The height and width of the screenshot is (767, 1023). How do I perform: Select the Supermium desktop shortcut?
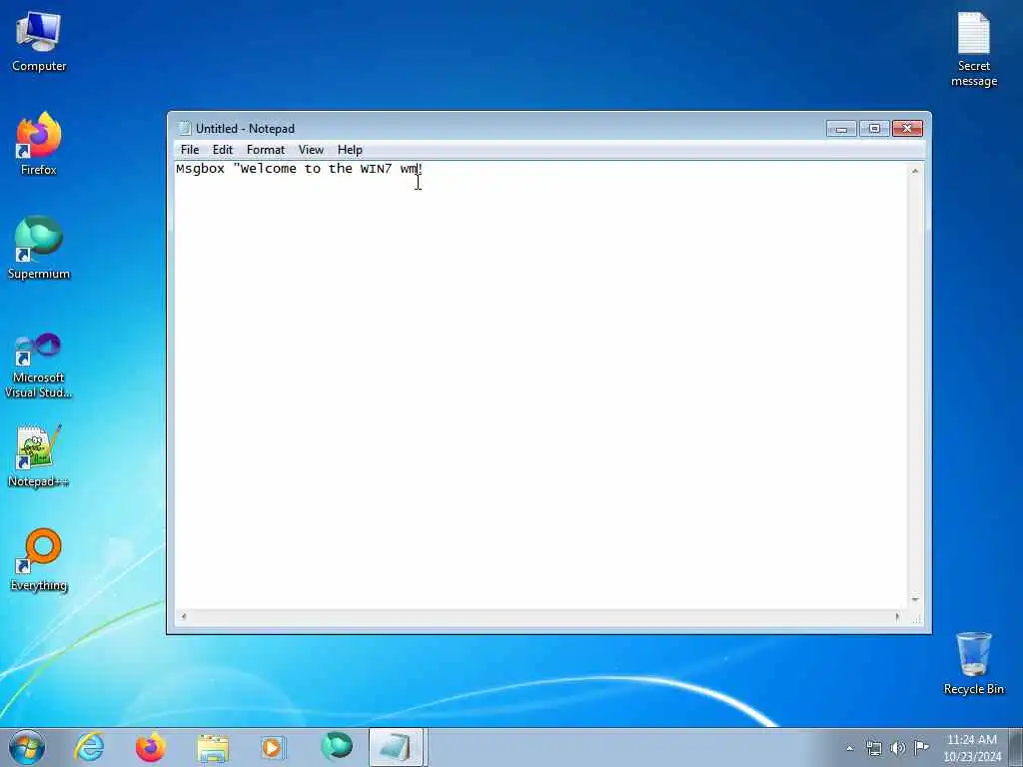[x=39, y=248]
